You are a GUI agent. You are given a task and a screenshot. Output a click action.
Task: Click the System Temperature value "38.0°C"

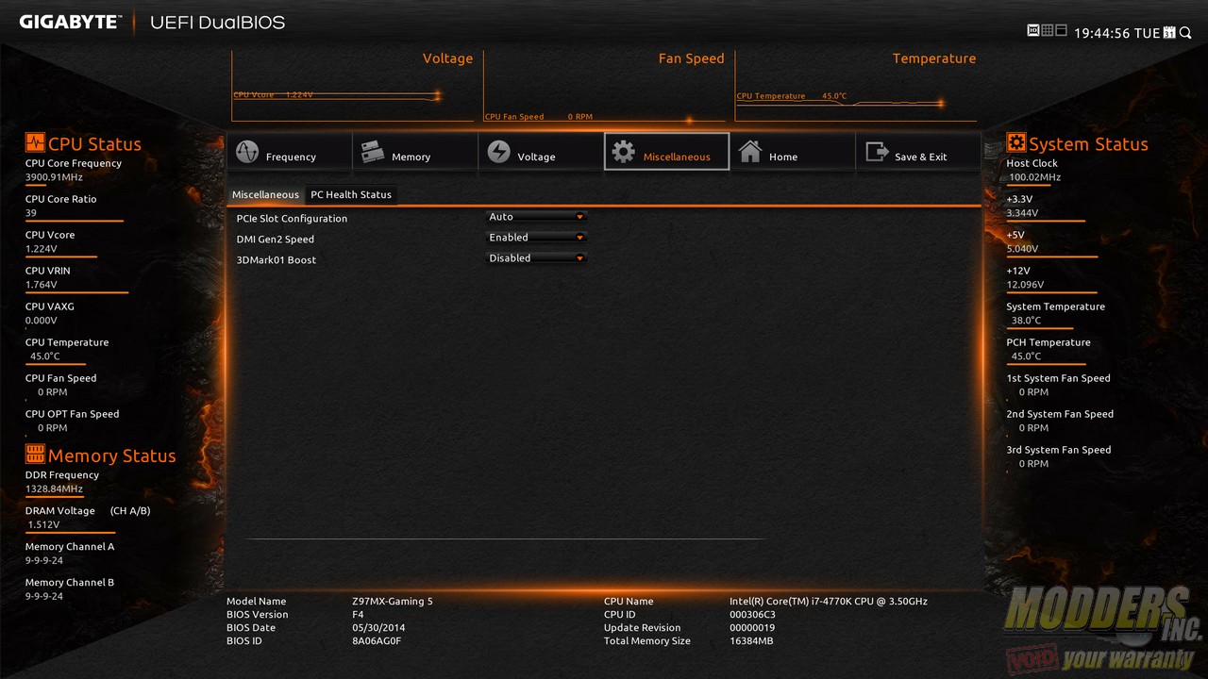(x=1027, y=321)
